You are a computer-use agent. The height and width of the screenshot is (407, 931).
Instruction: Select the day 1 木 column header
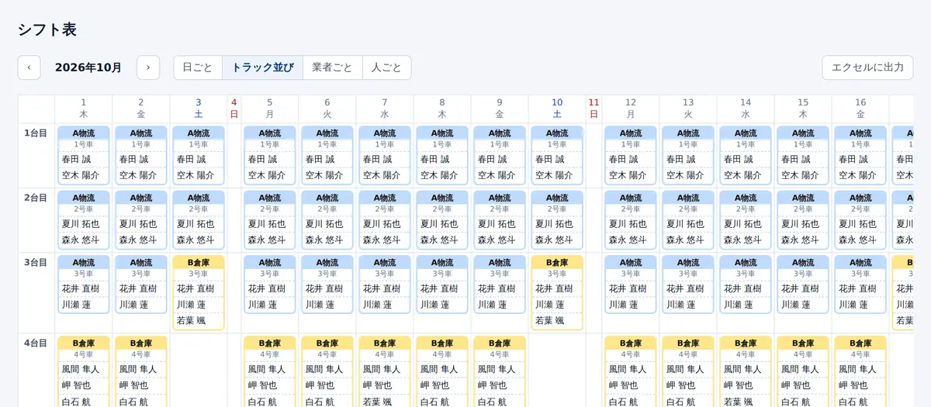[x=84, y=109]
